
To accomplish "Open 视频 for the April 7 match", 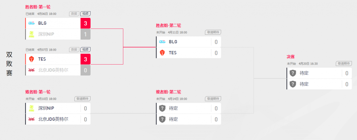I will [85, 49].
